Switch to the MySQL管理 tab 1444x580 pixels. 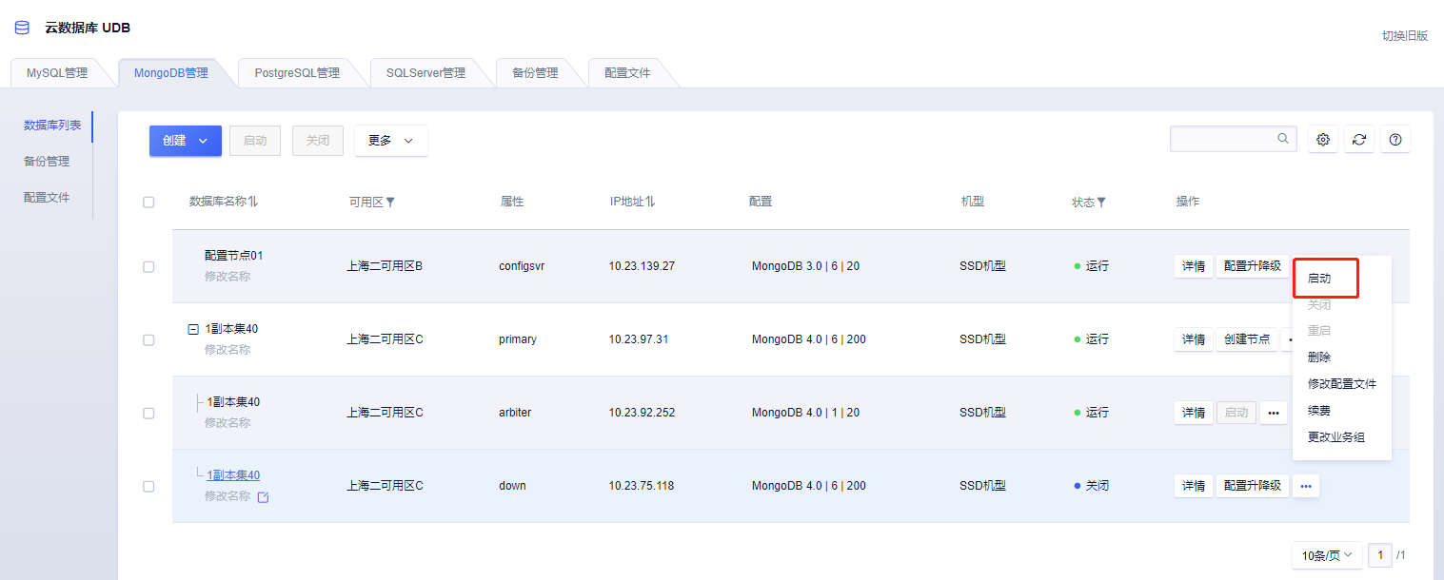pyautogui.click(x=59, y=71)
